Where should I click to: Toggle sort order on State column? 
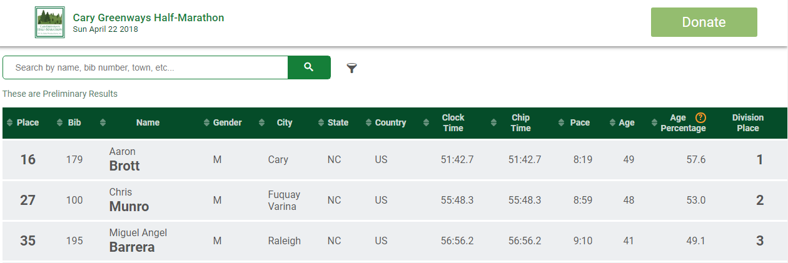321,123
